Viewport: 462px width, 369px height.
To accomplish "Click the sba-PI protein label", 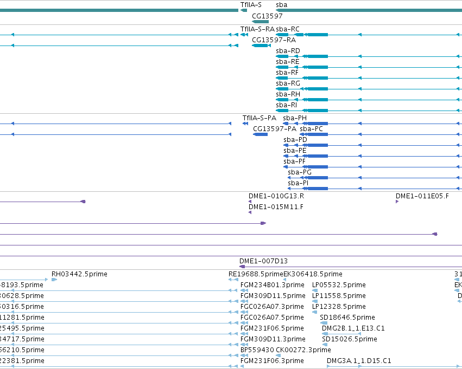I will pos(298,184).
